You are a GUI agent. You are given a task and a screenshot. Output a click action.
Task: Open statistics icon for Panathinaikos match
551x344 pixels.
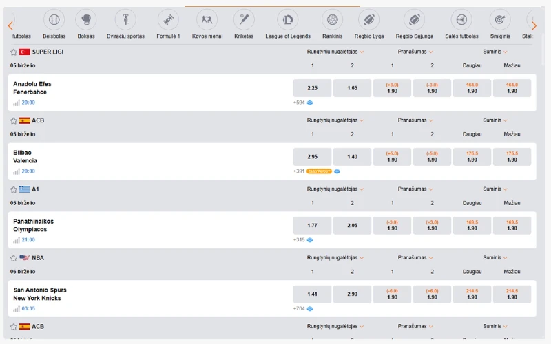click(x=16, y=240)
